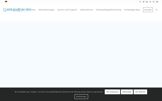Viewport: 162px width, 101px height.
Task: Open the LinkedIn social icon
Action: 147,2
